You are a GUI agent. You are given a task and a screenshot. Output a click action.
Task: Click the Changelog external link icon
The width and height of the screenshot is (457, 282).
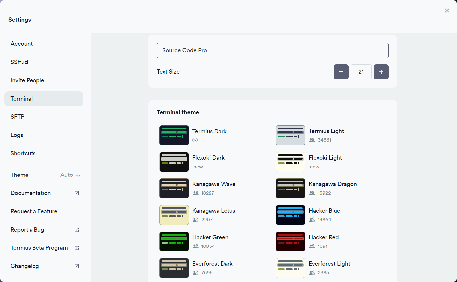[77, 266]
